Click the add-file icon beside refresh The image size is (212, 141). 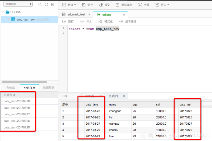(53, 5)
